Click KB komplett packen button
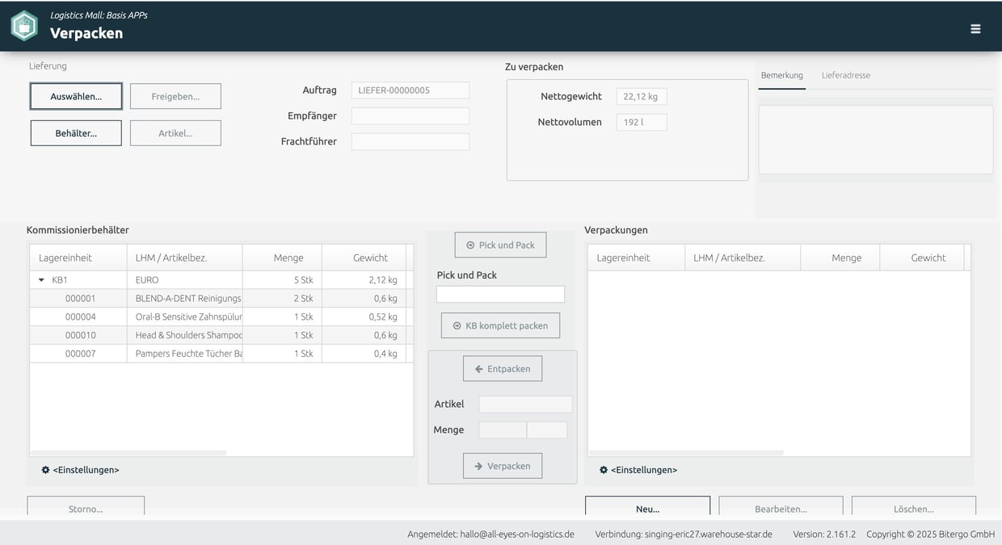 500,325
